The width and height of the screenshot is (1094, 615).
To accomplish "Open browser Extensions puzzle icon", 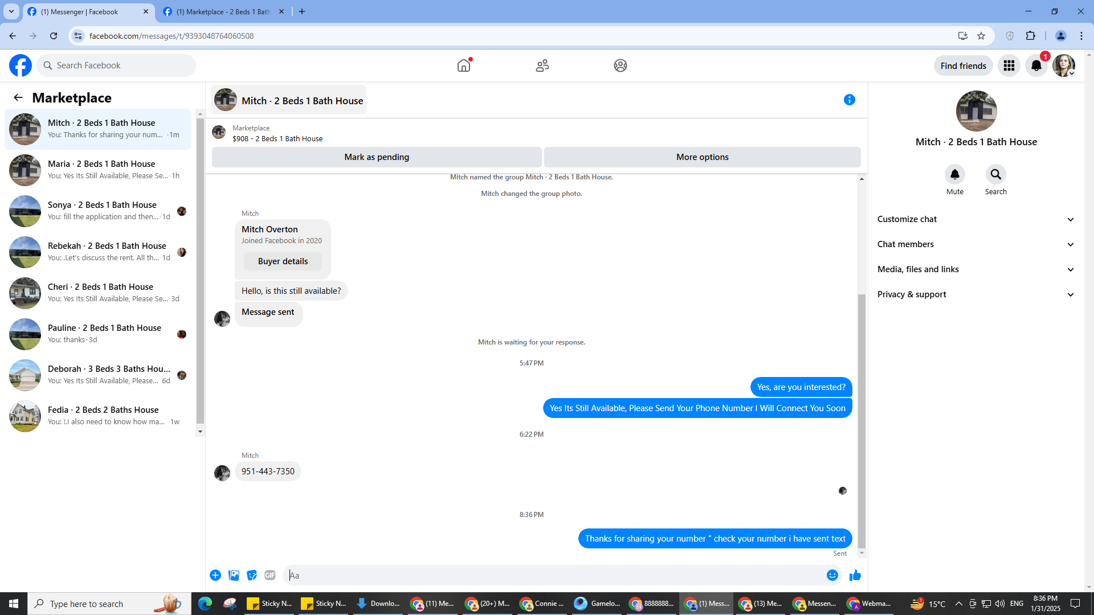I will tap(1031, 36).
